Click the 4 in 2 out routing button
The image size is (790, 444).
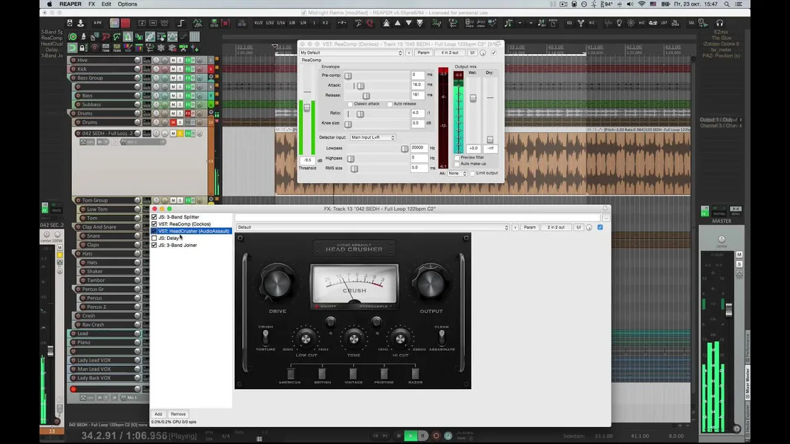click(x=449, y=52)
